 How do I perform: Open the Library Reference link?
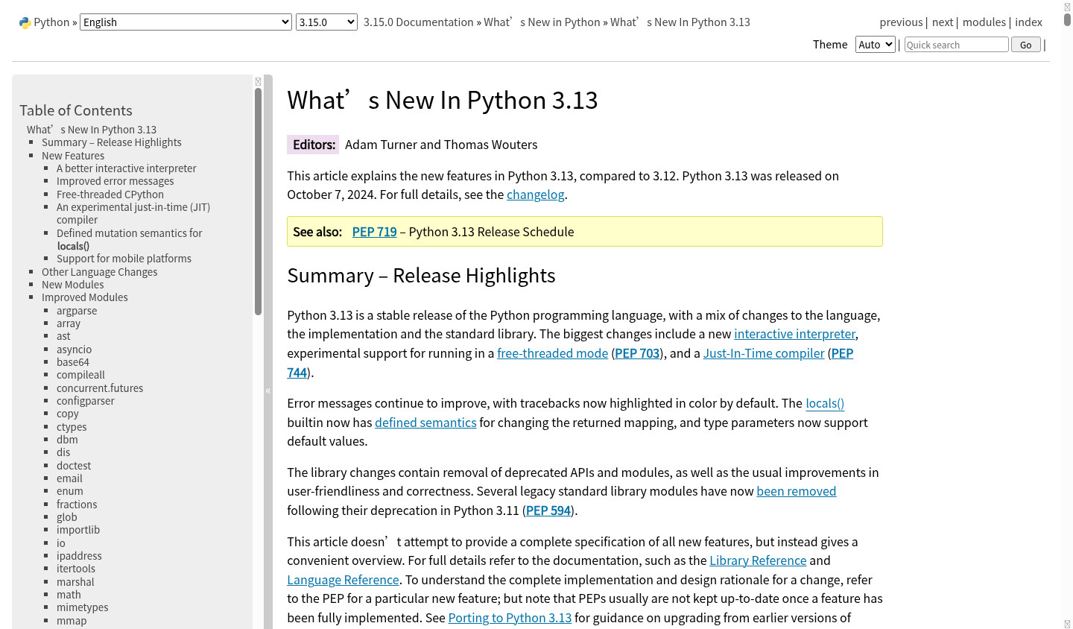[758, 560]
